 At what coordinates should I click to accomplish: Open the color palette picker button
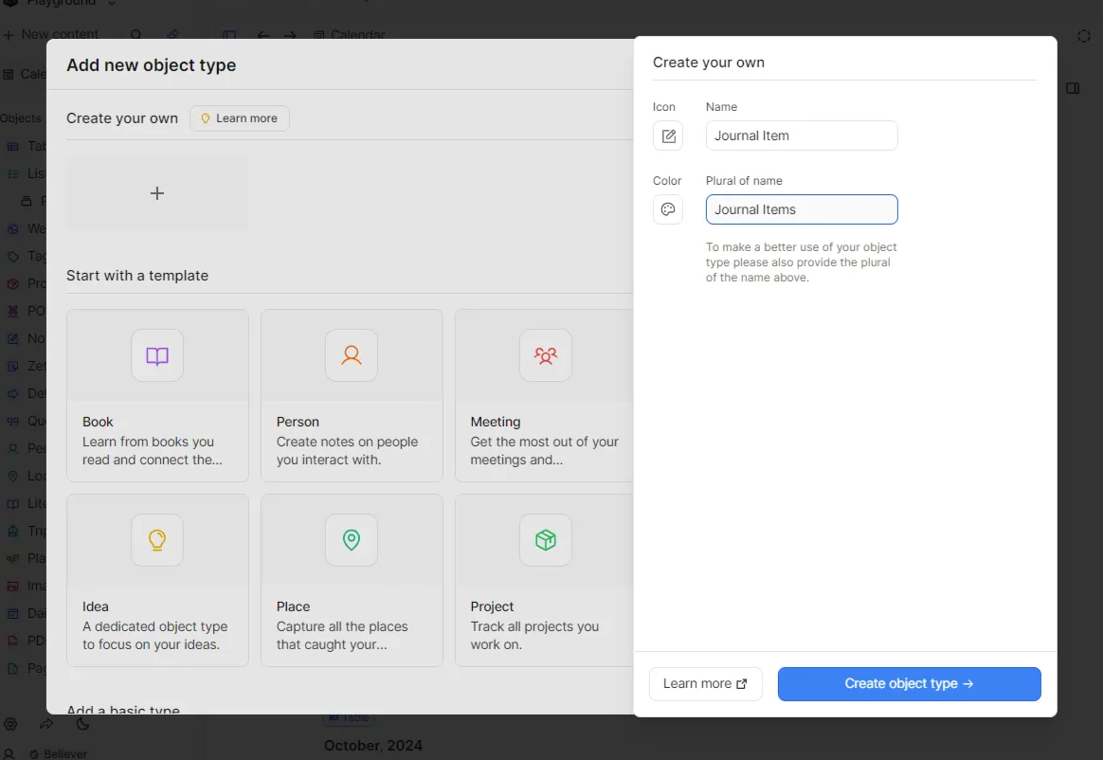tap(667, 209)
